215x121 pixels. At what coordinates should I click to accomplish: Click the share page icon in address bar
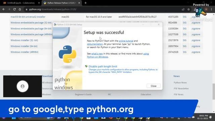183,9
